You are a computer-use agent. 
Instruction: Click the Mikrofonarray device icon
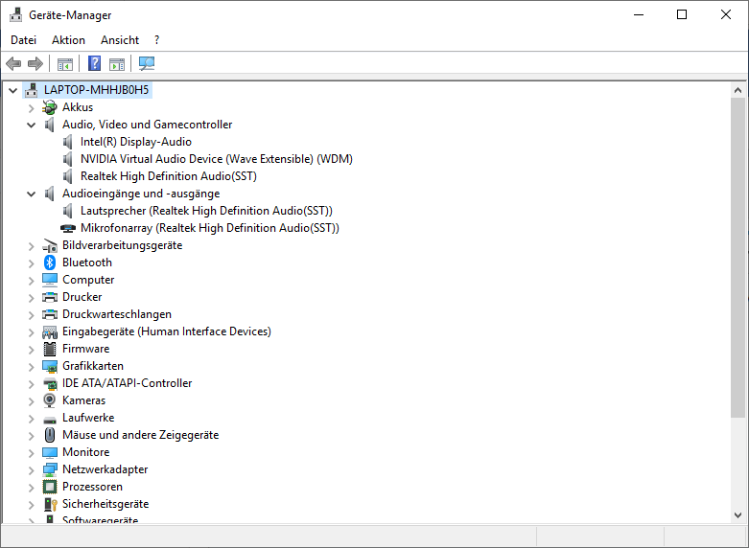[68, 228]
